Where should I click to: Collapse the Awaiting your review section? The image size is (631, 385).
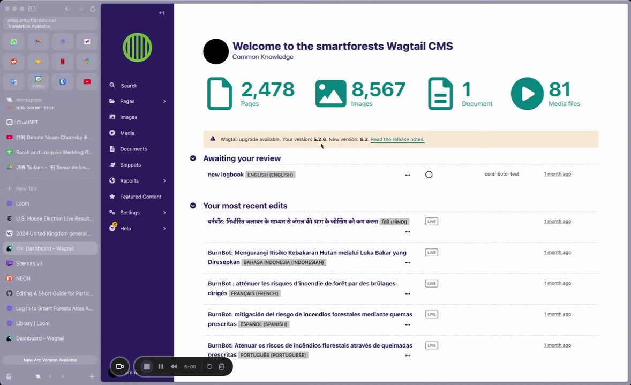[x=193, y=158]
